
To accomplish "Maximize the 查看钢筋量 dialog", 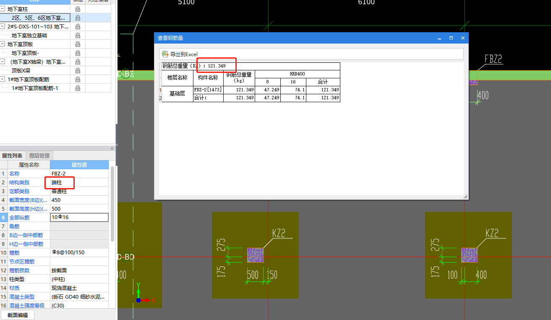I will pyautogui.click(x=451, y=38).
